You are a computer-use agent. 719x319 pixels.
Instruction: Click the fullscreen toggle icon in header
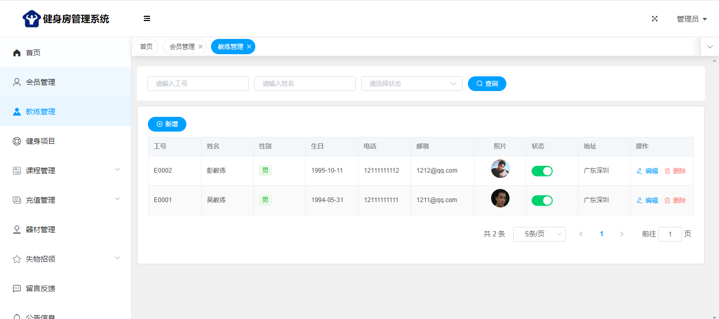[655, 19]
